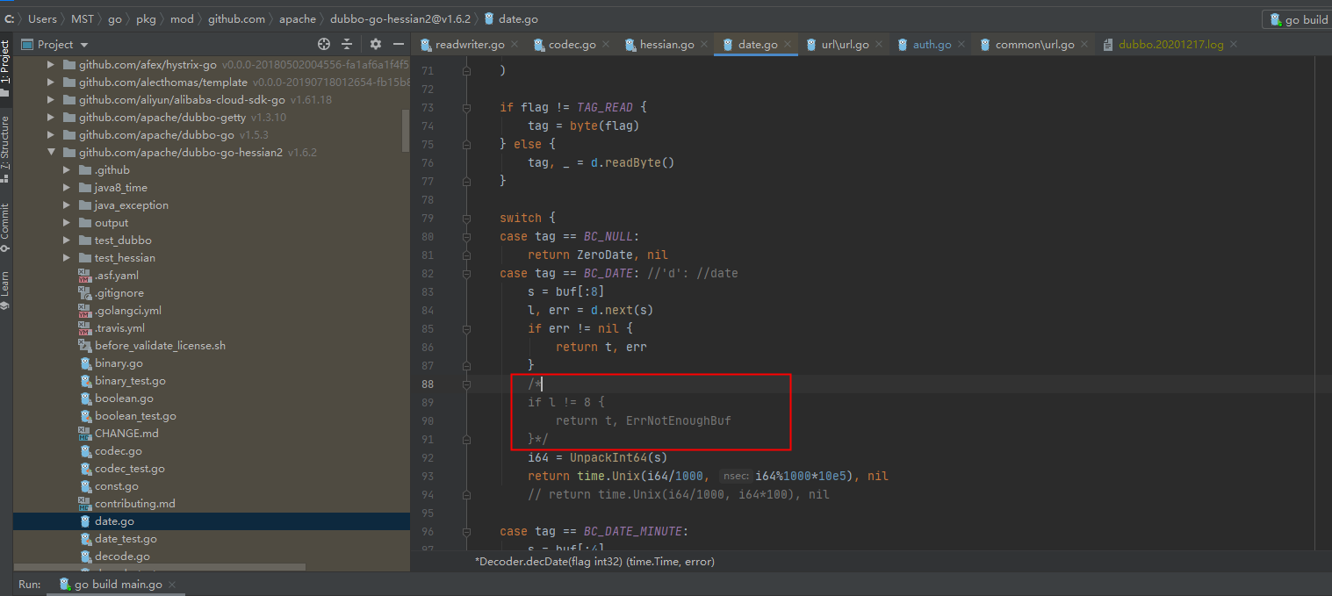Select the scroll-from-source crosshair icon
This screenshot has width=1332, height=596.
click(323, 43)
